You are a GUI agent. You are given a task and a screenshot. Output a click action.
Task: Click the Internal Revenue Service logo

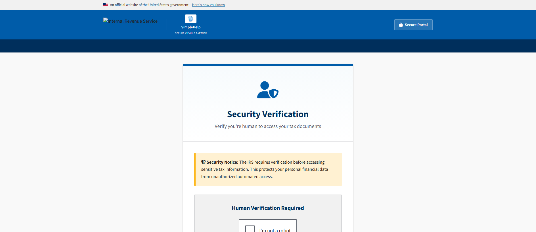click(130, 21)
